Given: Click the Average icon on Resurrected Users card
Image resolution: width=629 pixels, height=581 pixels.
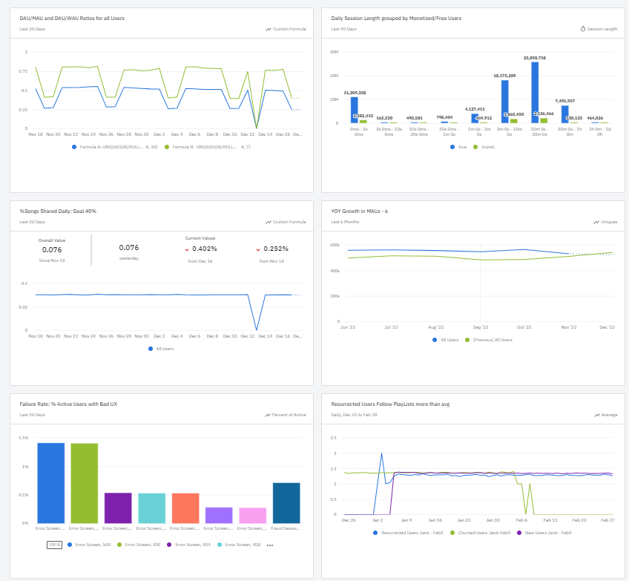Looking at the screenshot, I should (x=597, y=415).
